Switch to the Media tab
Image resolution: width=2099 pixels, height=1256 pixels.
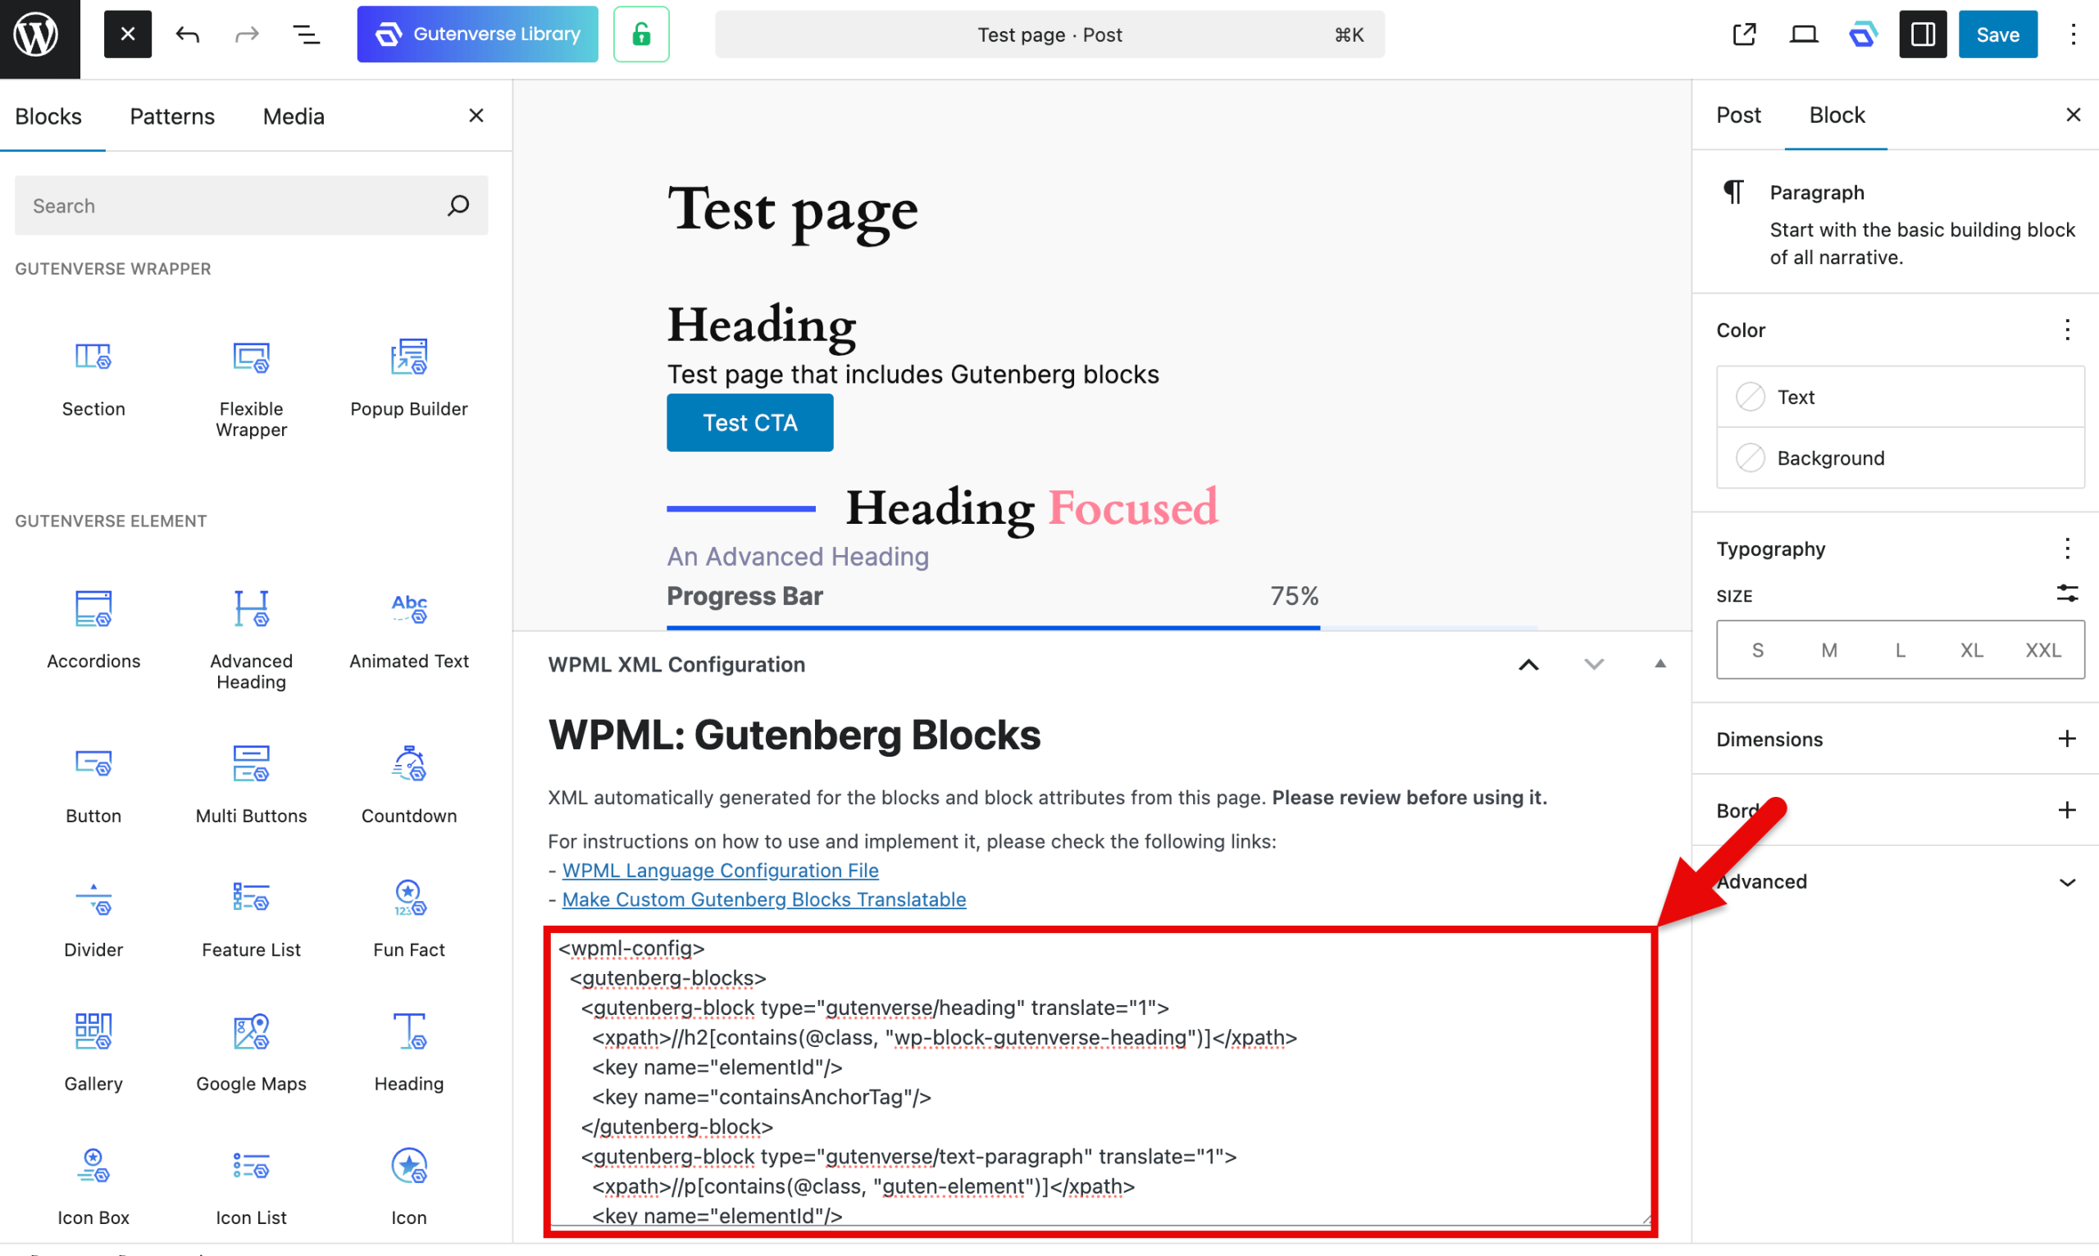click(x=294, y=116)
